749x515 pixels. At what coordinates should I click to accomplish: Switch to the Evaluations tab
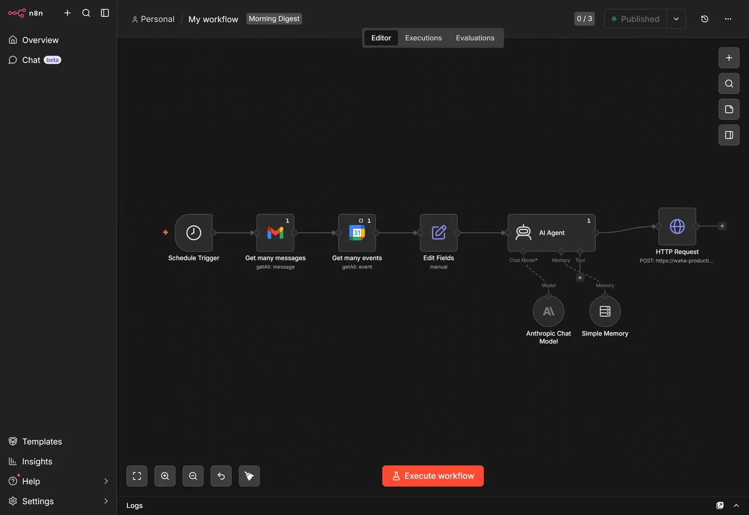coord(475,38)
